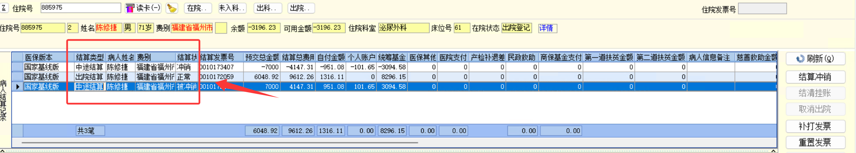Click the 8296.15 total in summary row
The height and width of the screenshot is (153, 856).
click(392, 131)
